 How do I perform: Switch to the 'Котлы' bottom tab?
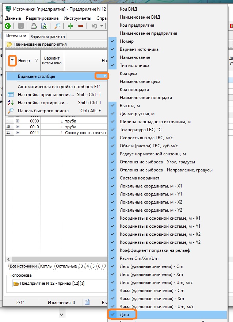(x=46, y=266)
